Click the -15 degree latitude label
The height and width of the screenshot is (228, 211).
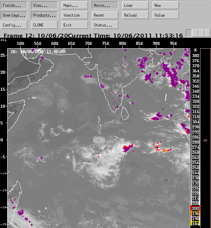click(3, 190)
